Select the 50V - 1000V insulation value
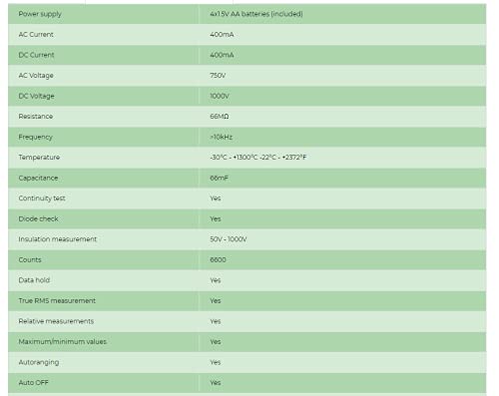This screenshot has width=499, height=396. click(x=229, y=239)
